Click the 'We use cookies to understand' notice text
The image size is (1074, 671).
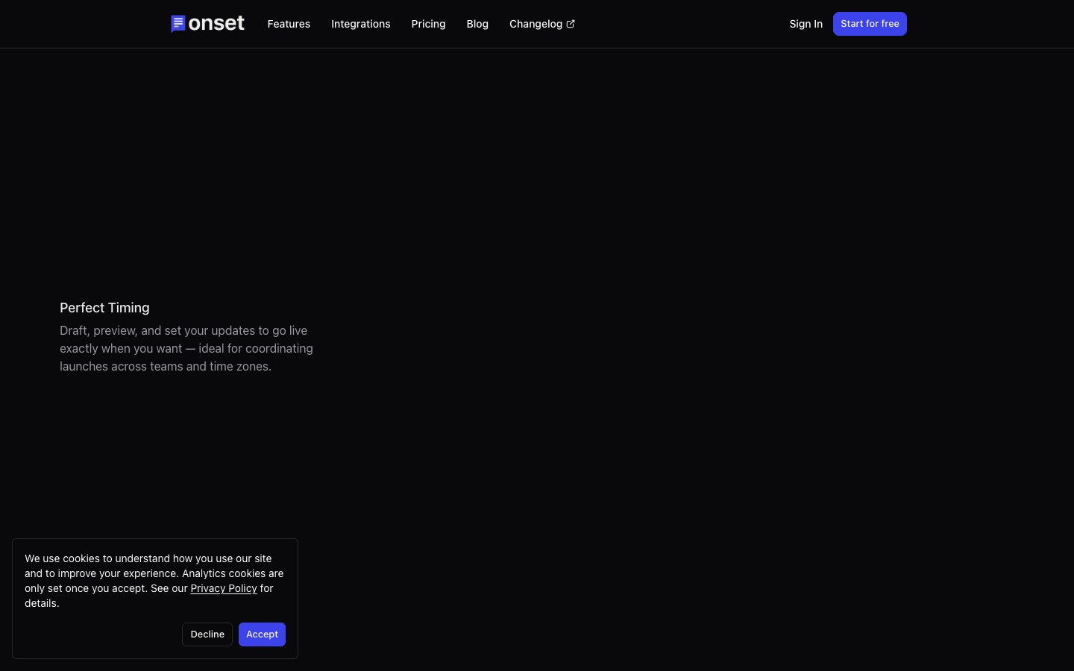[x=154, y=581]
